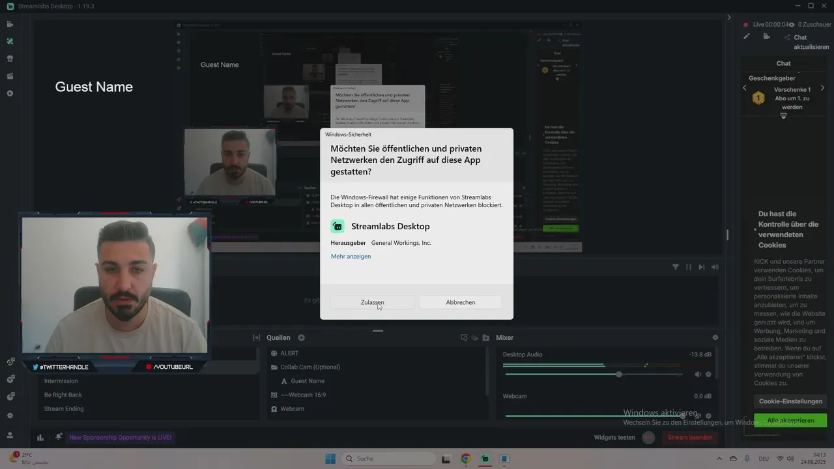Open the Editor icon in left sidebar
The width and height of the screenshot is (834, 469).
point(10,24)
